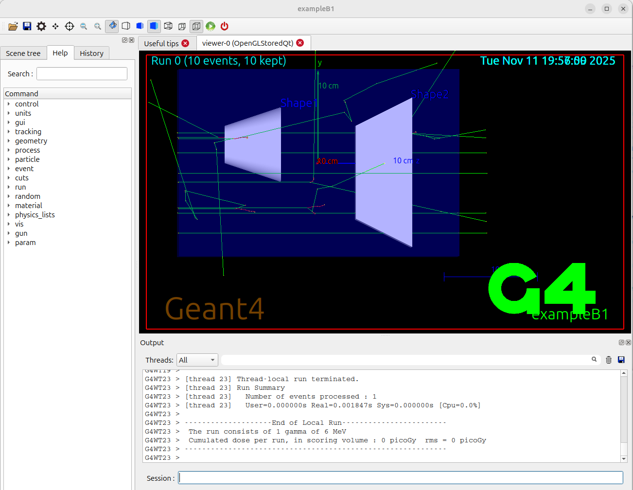633x490 pixels.
Task: Select the param row in command tree
Action: (x=68, y=243)
